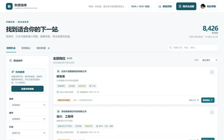Click 秋招专场 tag in 设计、工程师 card
Viewport: 224px width, 140px height.
[x=88, y=126]
